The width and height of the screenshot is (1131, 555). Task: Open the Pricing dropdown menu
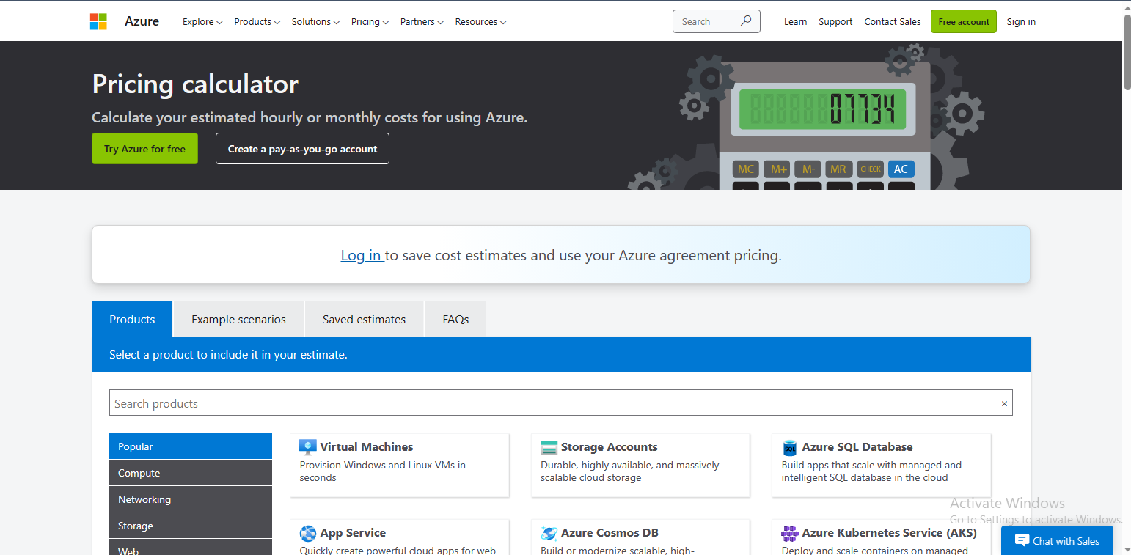pyautogui.click(x=370, y=21)
